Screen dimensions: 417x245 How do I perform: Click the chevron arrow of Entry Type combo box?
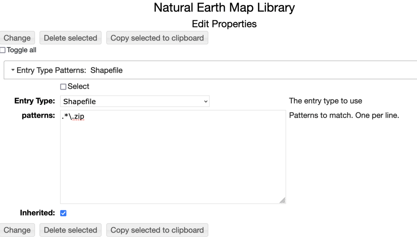[x=205, y=101]
